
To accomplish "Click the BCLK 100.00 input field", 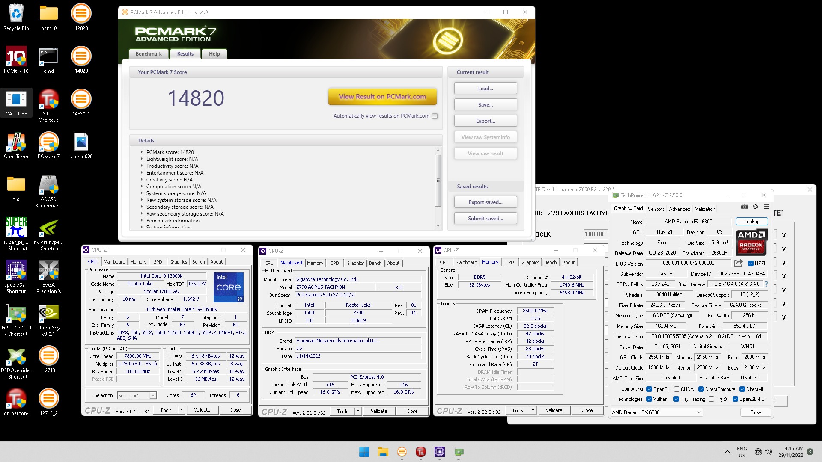I will point(595,234).
